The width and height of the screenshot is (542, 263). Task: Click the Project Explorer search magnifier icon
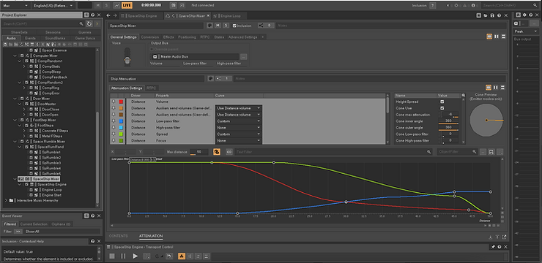point(81,23)
